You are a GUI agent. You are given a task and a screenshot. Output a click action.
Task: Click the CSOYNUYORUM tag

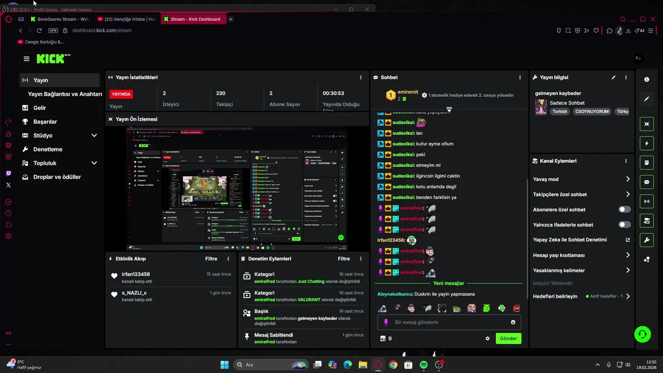click(592, 111)
